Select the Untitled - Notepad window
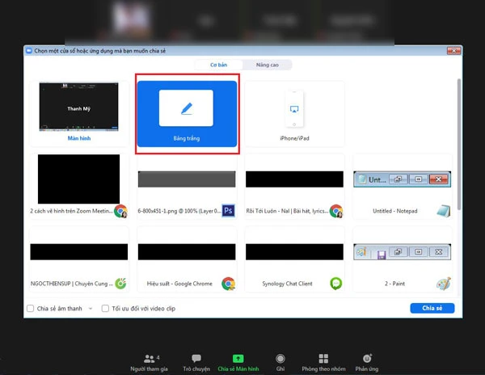 [x=401, y=187]
